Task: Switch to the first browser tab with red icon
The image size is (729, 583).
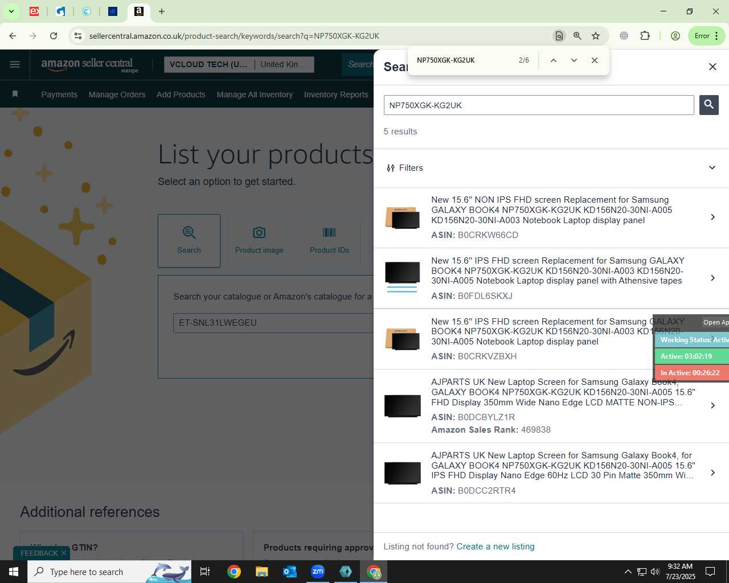Action: (x=34, y=11)
